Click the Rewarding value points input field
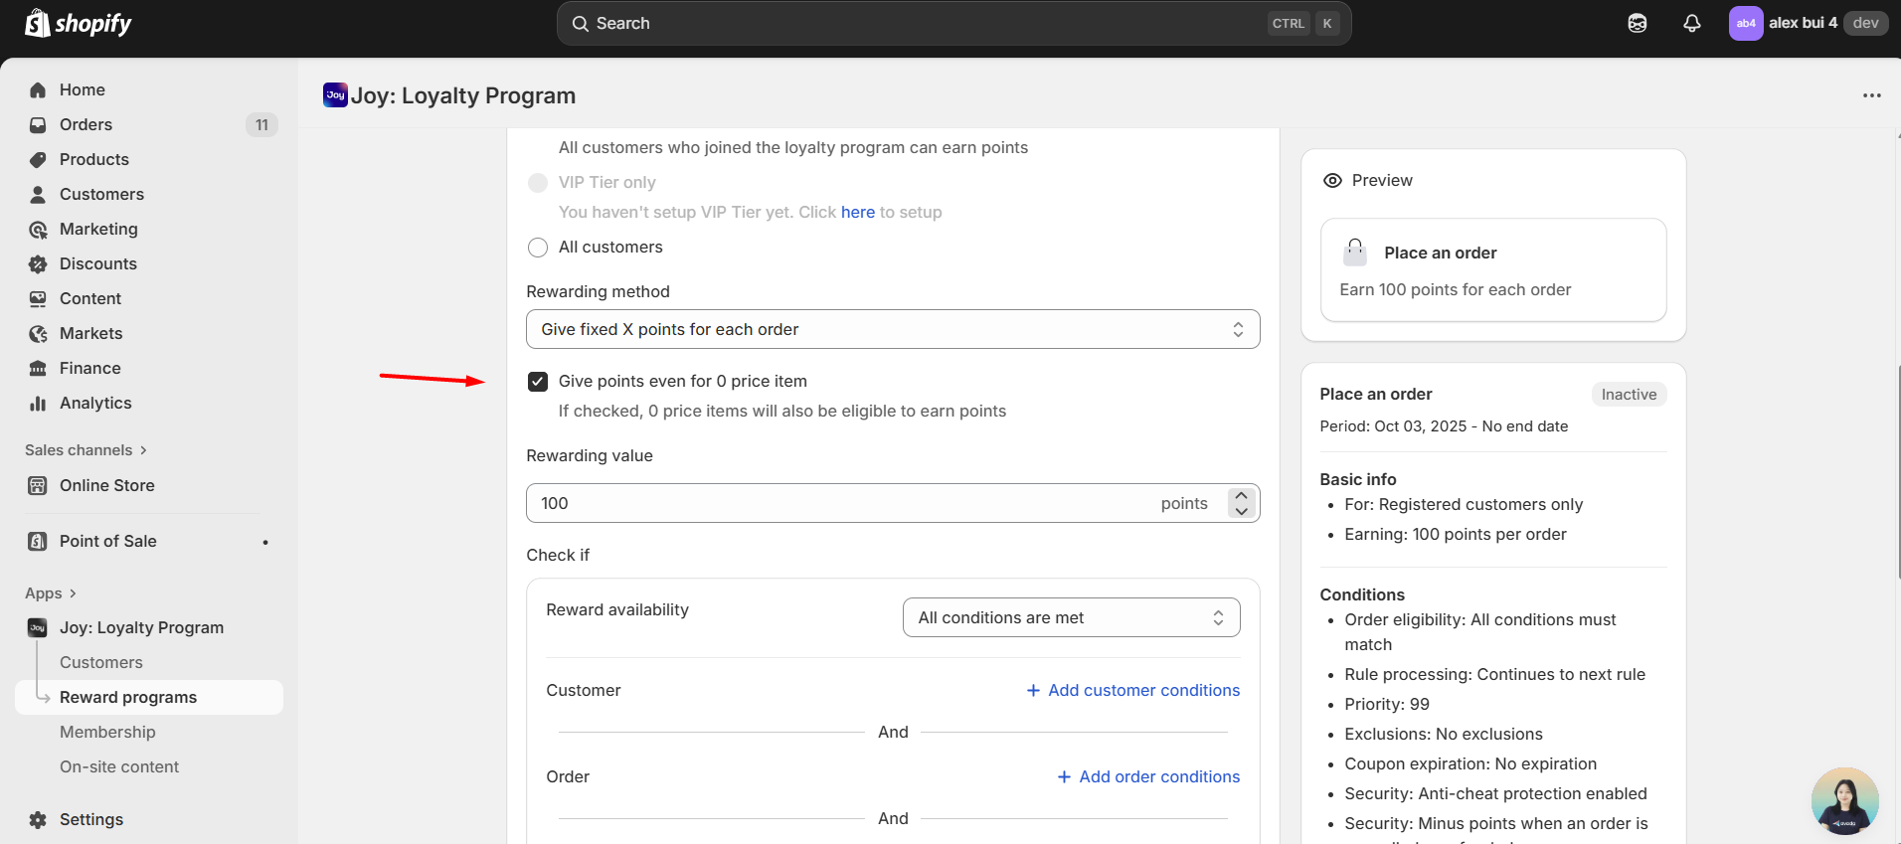Viewport: 1901px width, 844px height. [845, 504]
